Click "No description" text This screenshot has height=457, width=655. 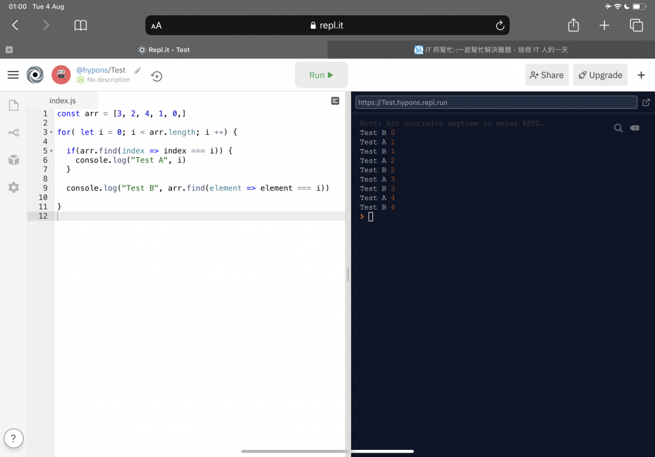pos(109,80)
